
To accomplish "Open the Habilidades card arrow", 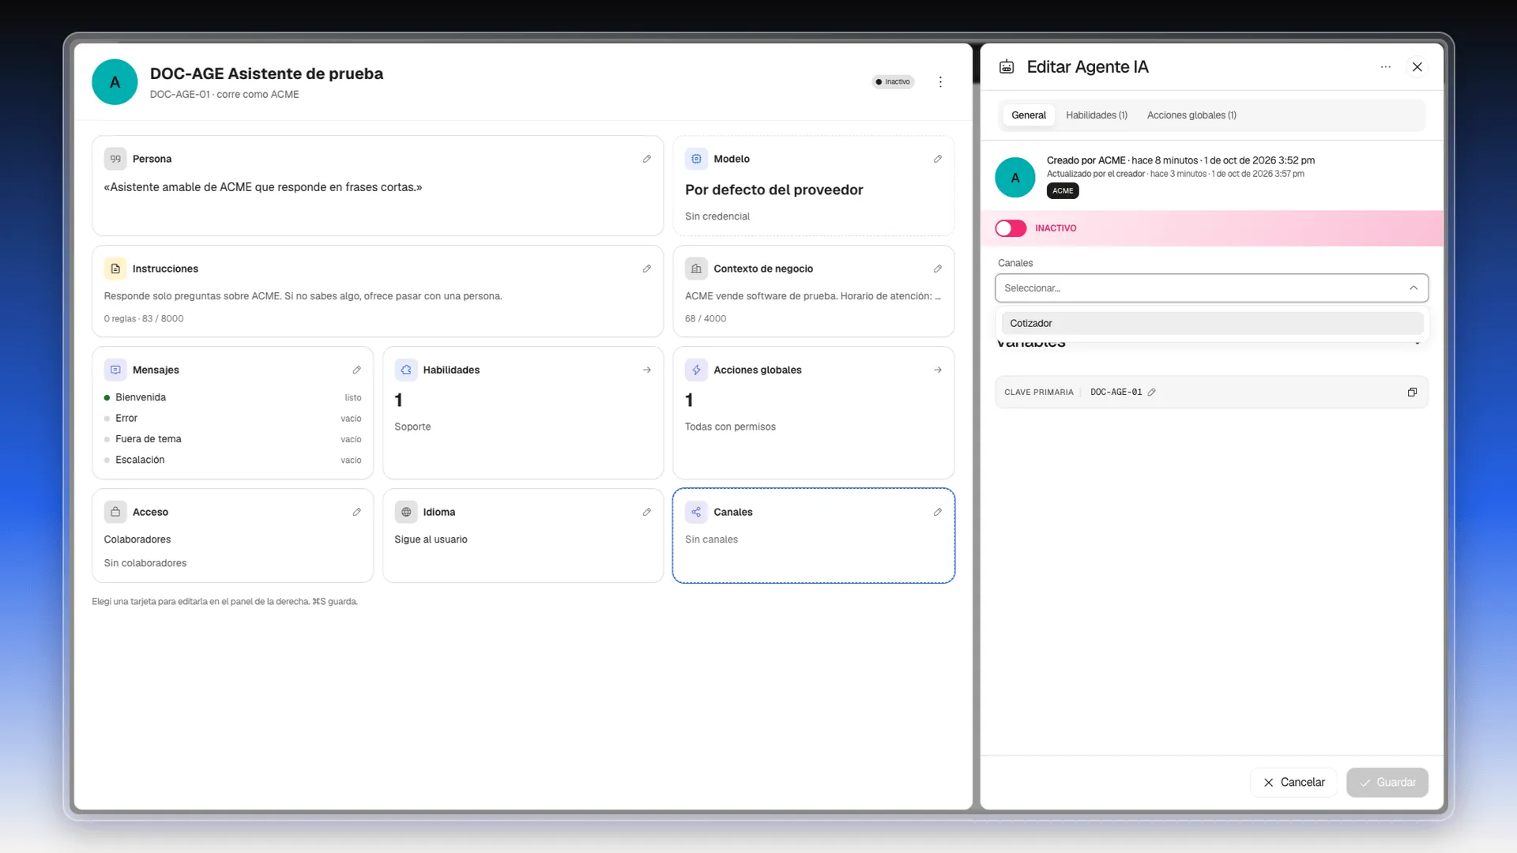I will pos(647,370).
